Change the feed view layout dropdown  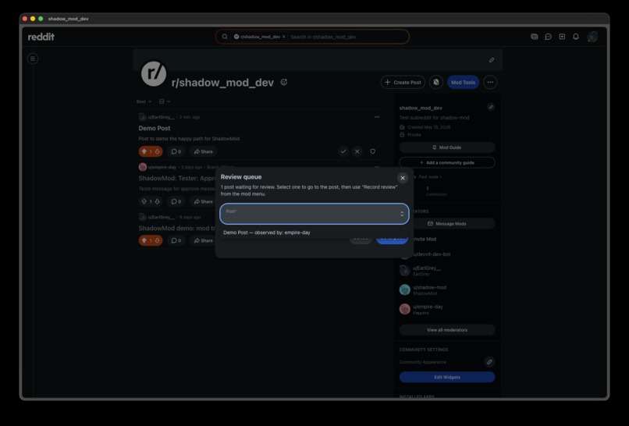tap(165, 101)
